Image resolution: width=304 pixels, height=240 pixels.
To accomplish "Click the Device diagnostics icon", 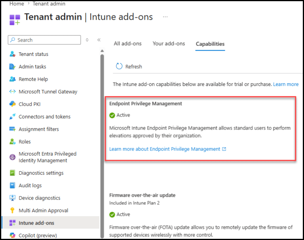I will point(12,198).
